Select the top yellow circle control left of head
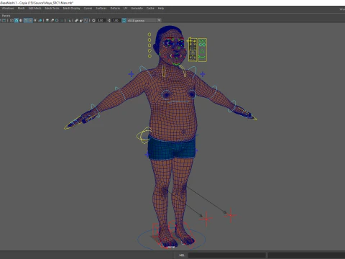 (x=149, y=35)
